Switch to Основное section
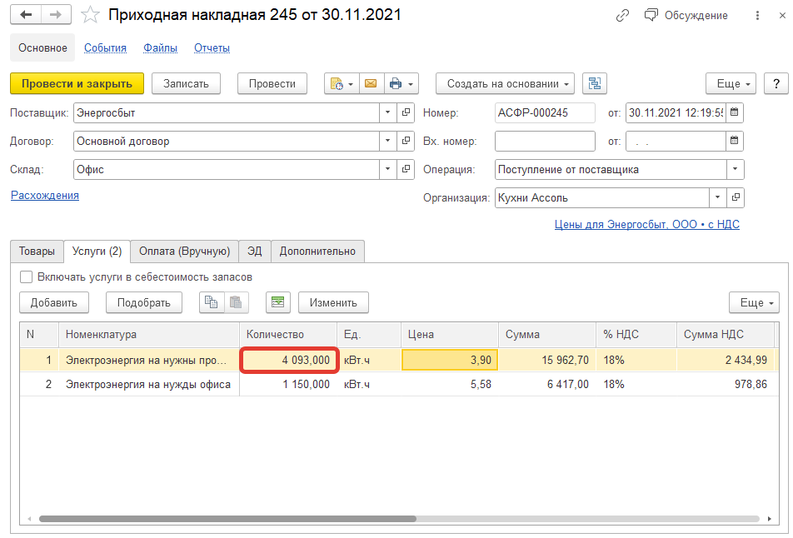This screenshot has width=793, height=538. 42,48
